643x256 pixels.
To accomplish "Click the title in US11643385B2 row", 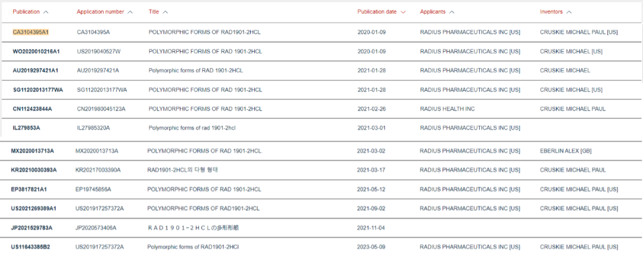I will point(193,247).
